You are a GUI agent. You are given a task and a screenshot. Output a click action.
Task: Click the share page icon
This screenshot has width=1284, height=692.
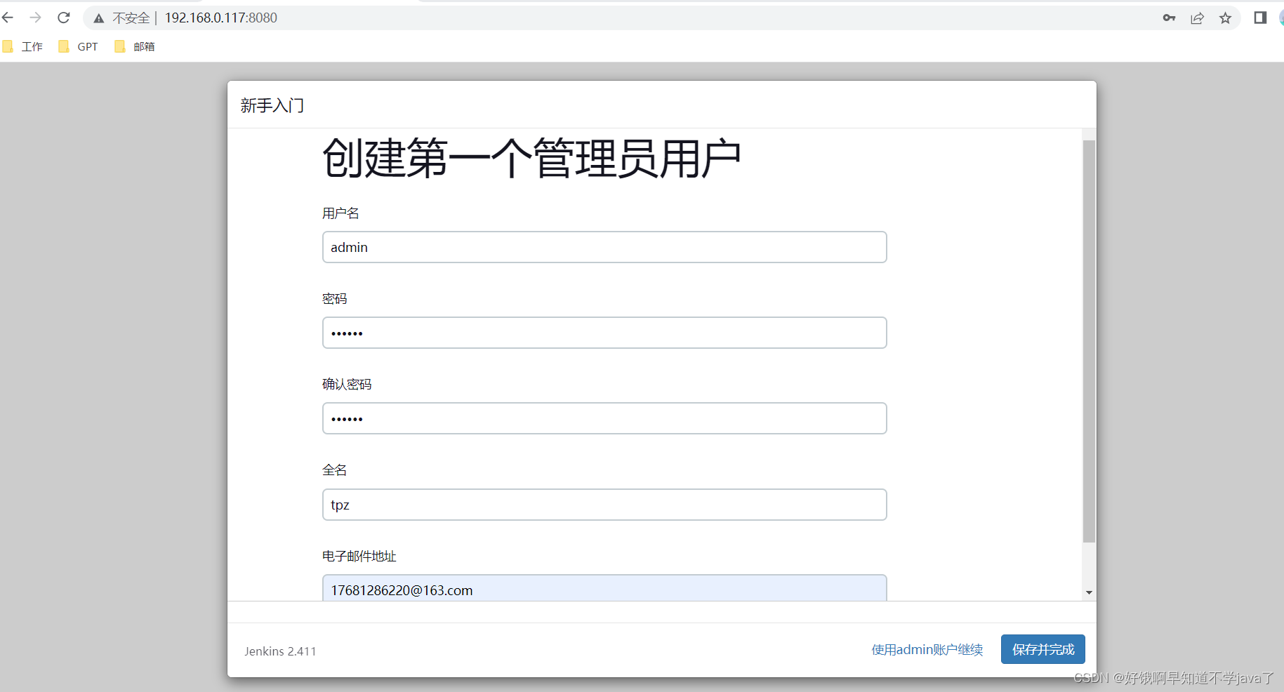[x=1197, y=18]
